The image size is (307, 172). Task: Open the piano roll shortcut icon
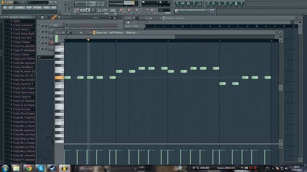pyautogui.click(x=189, y=3)
